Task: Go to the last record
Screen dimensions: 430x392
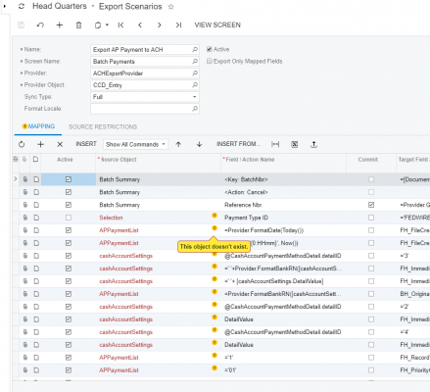Action: pos(178,25)
